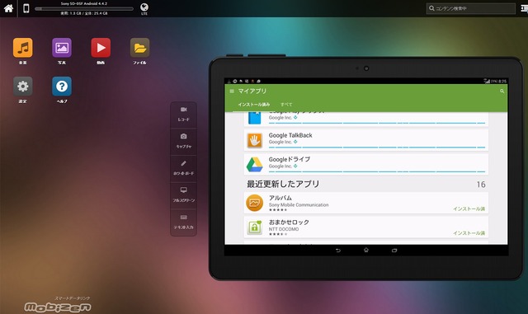The width and height of the screenshot is (528, 314).
Task: Tap the tablet status bar clock
Action: point(502,81)
